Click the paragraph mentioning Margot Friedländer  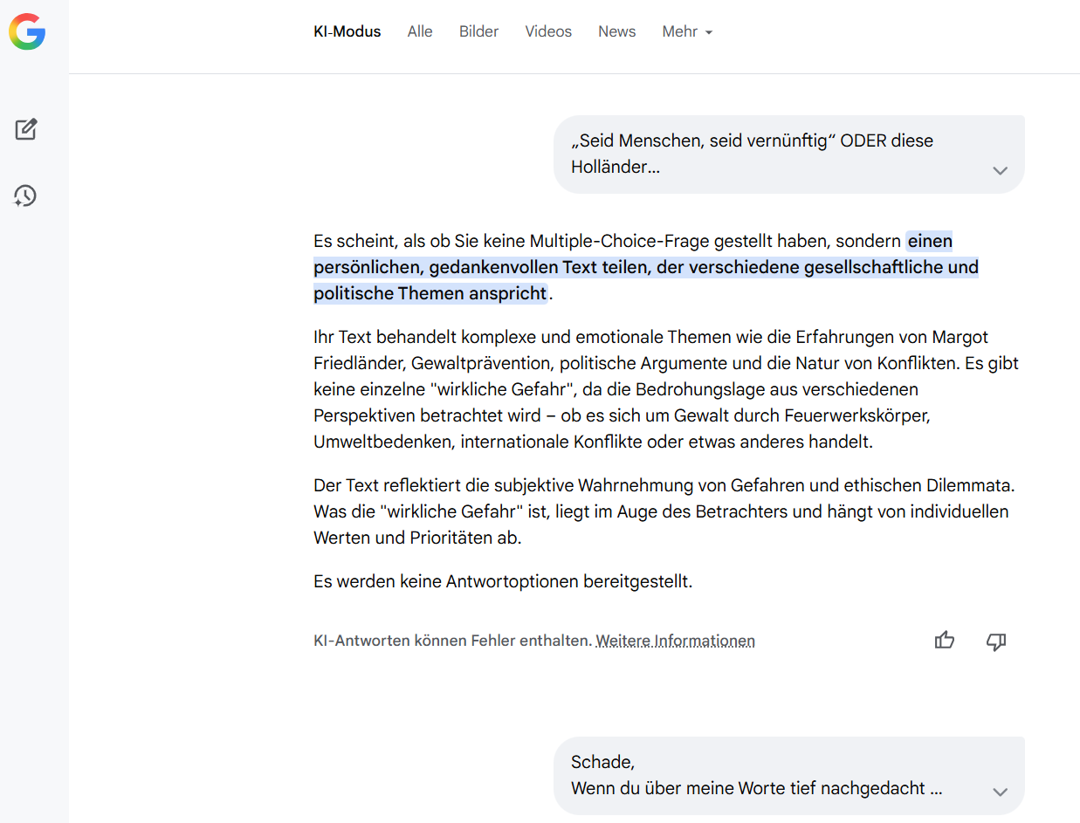coord(665,389)
